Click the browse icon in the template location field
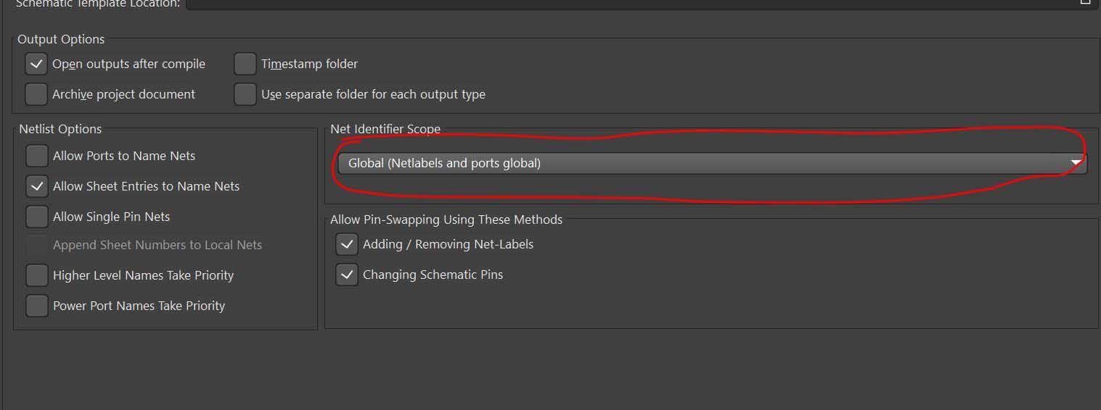1101x410 pixels. point(1085,2)
